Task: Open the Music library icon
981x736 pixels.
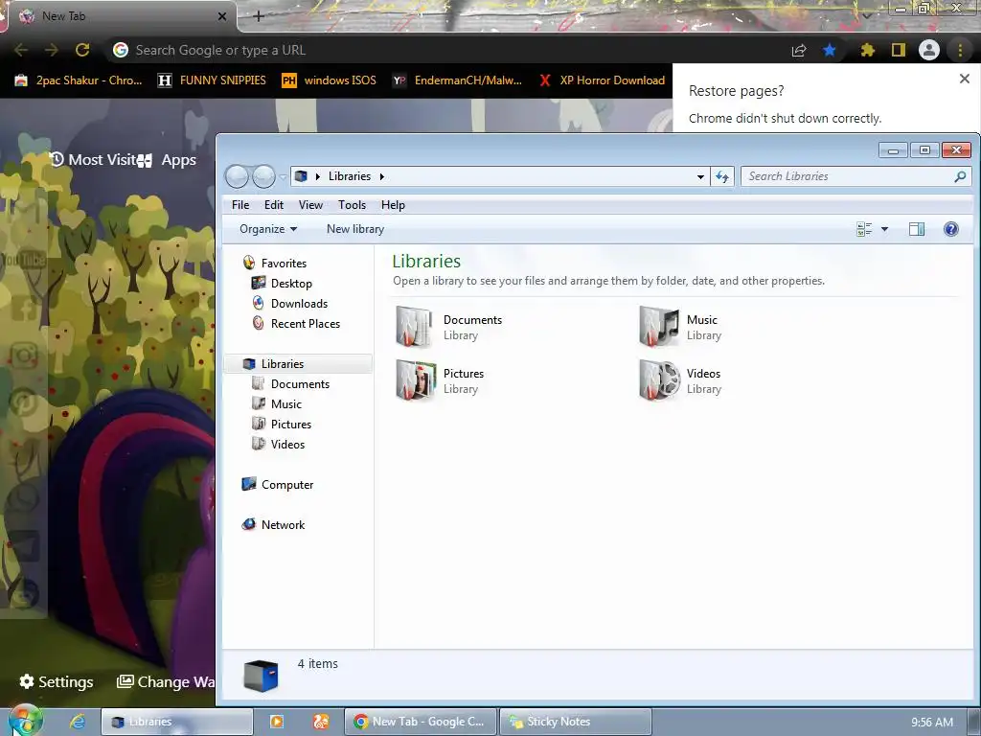Action: [x=658, y=326]
